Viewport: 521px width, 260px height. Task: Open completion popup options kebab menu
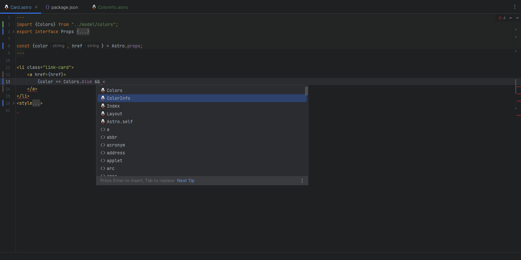click(302, 181)
